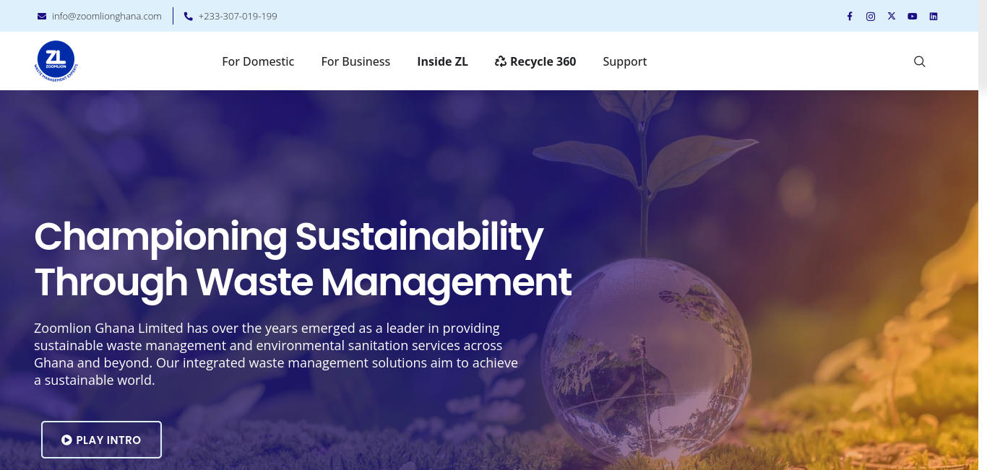Click the search magnifier icon
Image resolution: width=987 pixels, height=470 pixels.
click(x=920, y=61)
